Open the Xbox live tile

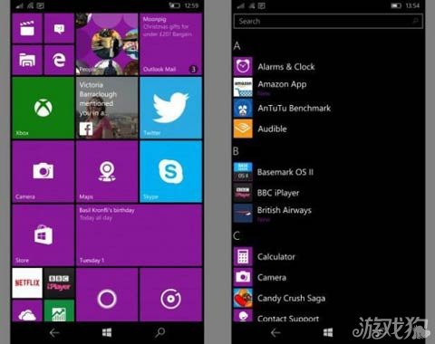point(43,108)
